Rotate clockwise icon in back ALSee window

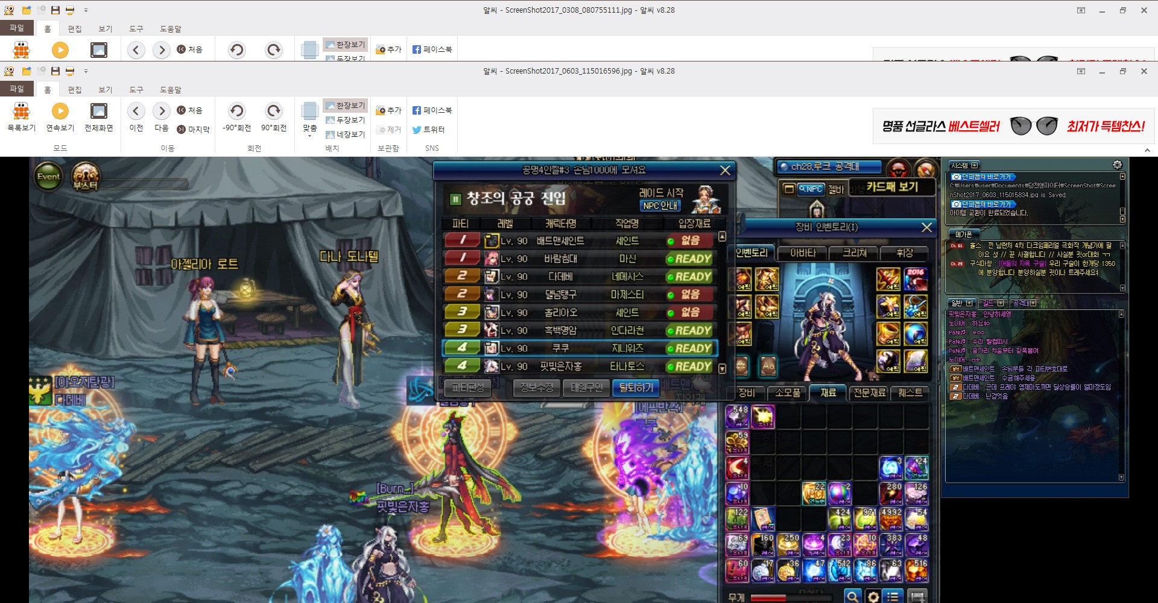(x=273, y=50)
